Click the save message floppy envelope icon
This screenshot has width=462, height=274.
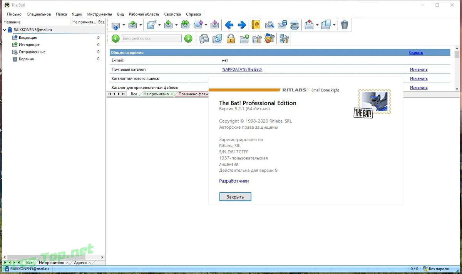point(282,25)
